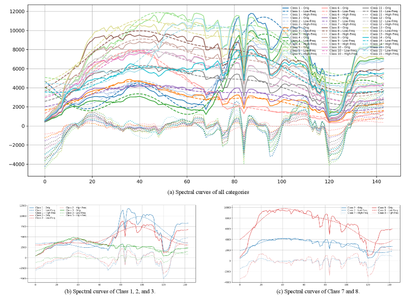Click 'Class 4 – High-Freq' in chart (a) legend
Viewport: 405px width, 296px height.
pos(303,44)
